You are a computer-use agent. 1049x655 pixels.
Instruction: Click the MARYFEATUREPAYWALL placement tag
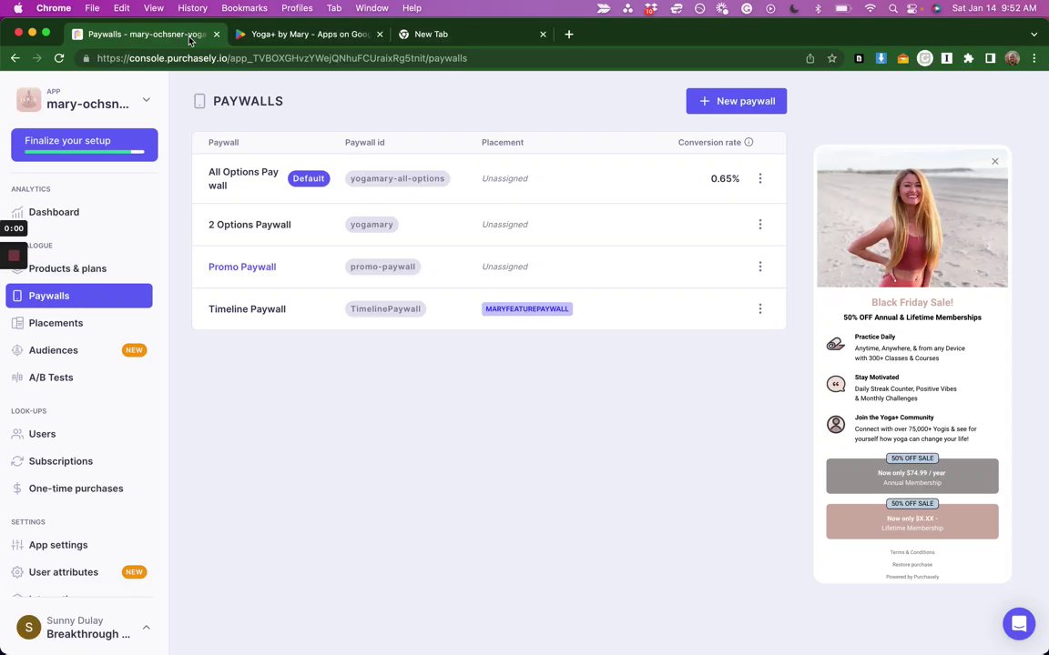(527, 308)
